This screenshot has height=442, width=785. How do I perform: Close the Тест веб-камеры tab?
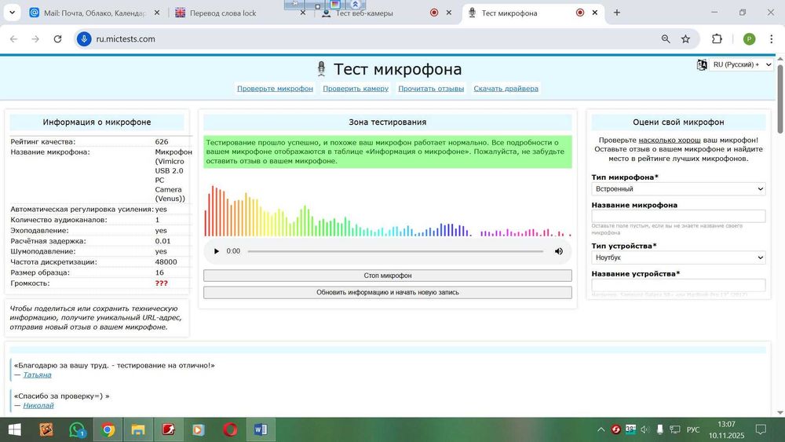448,13
